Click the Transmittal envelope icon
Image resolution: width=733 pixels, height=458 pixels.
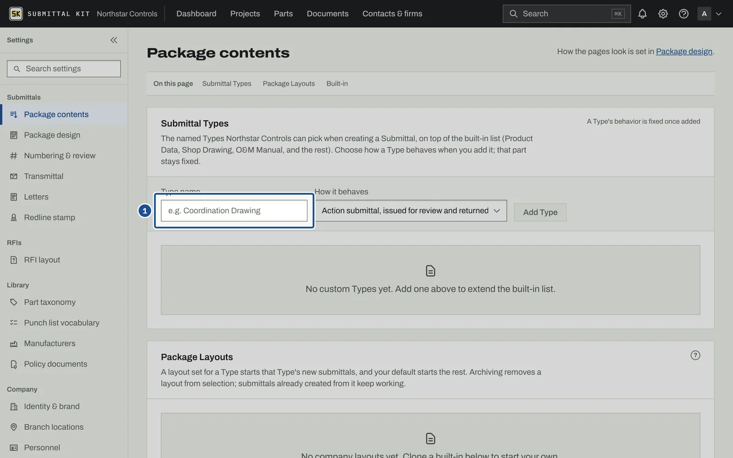pyautogui.click(x=14, y=176)
